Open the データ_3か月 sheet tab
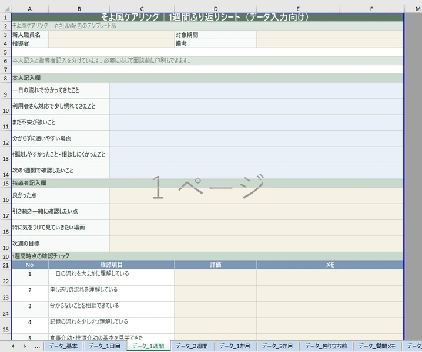This screenshot has height=352, width=422. tap(278, 347)
